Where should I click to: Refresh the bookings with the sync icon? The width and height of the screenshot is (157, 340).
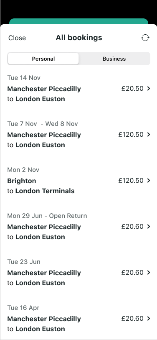pyautogui.click(x=145, y=38)
